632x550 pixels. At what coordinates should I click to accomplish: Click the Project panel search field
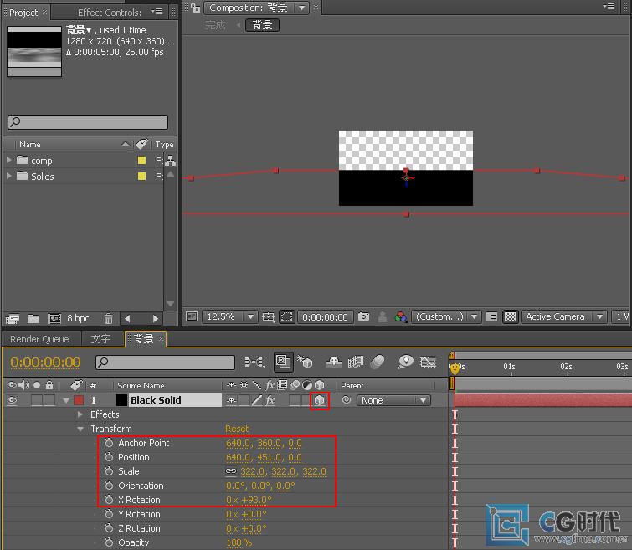[x=88, y=121]
